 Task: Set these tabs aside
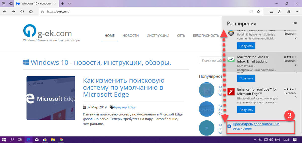pyautogui.click(x=11, y=4)
